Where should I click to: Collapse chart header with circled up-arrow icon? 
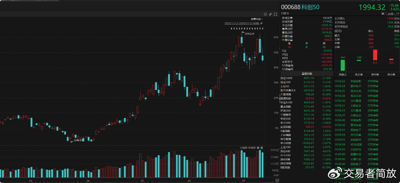pos(265,14)
